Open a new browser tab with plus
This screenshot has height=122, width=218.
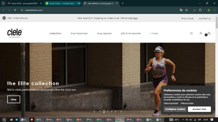[123, 3]
